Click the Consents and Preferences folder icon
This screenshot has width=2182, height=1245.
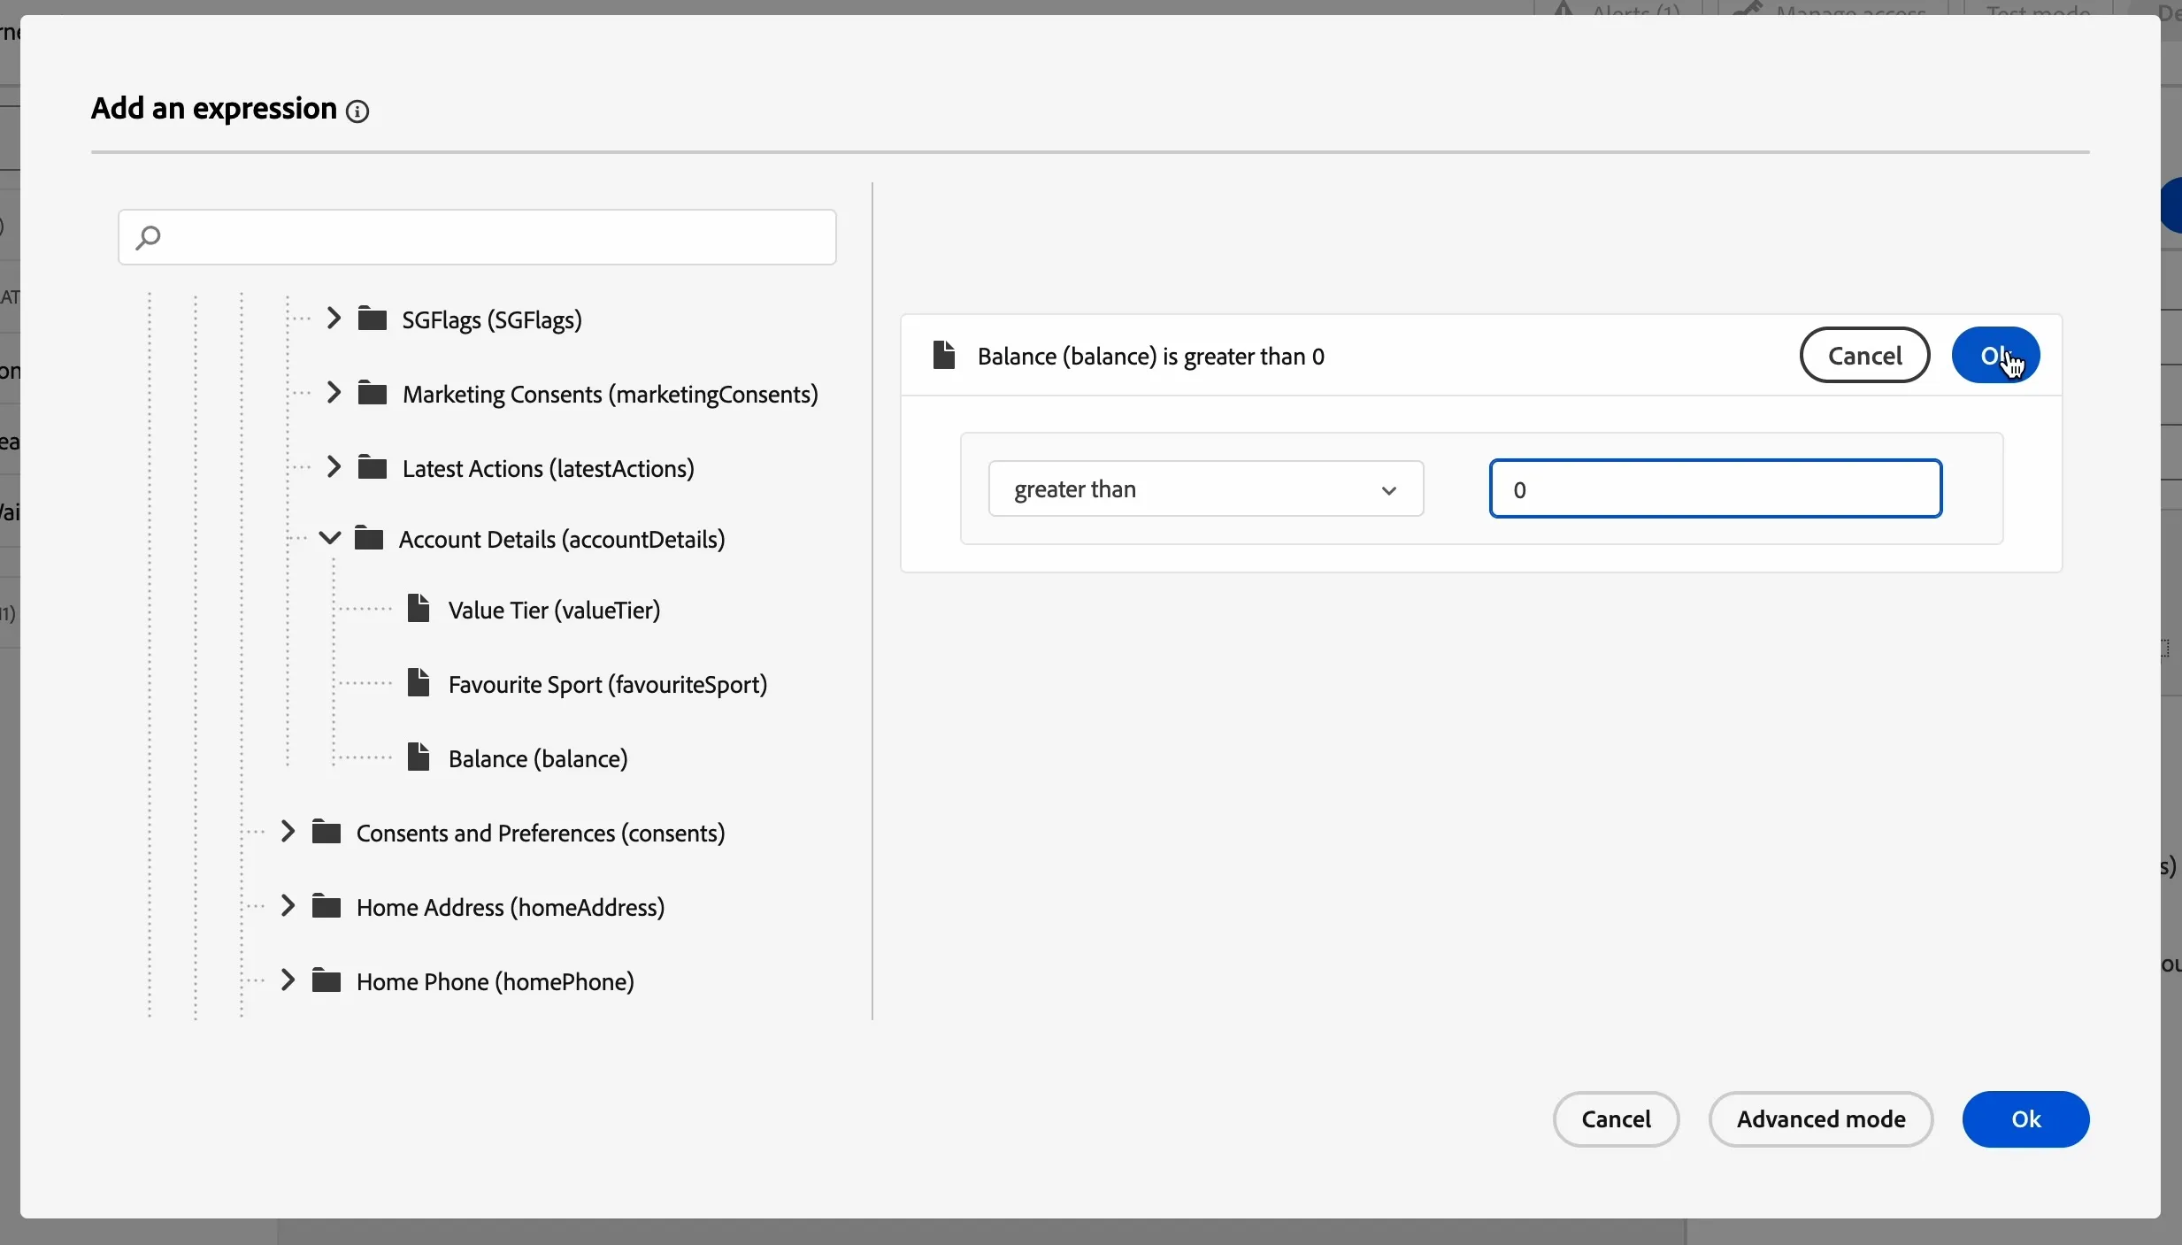(x=327, y=832)
